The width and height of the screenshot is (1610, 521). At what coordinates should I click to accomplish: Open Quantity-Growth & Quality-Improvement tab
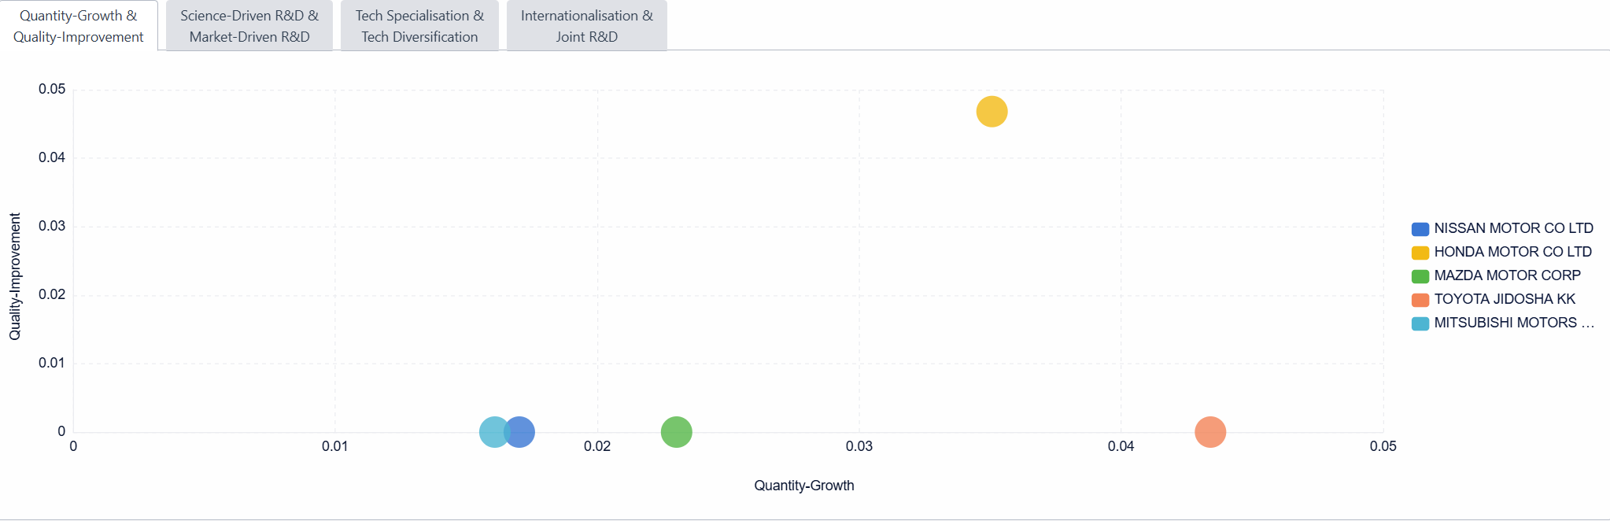pos(79,26)
